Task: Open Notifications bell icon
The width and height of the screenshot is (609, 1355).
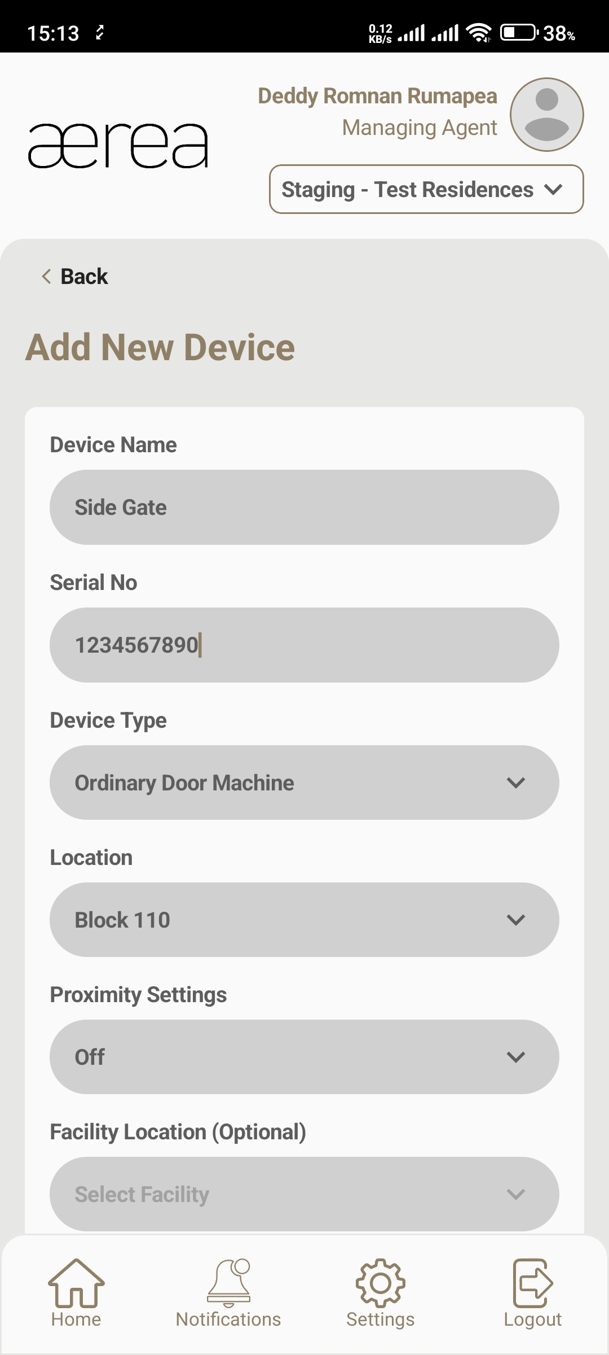Action: click(228, 1282)
